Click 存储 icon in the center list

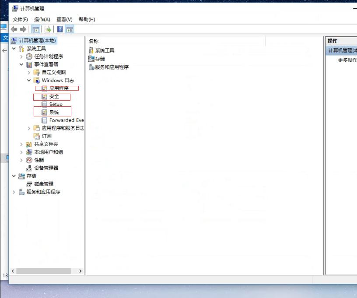tap(91, 59)
